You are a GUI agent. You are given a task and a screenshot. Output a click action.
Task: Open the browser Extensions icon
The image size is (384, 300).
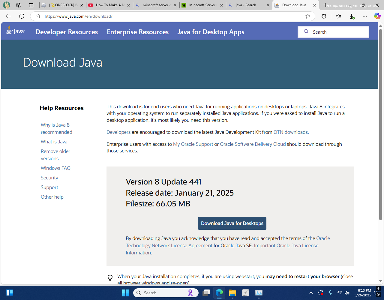tap(324, 16)
